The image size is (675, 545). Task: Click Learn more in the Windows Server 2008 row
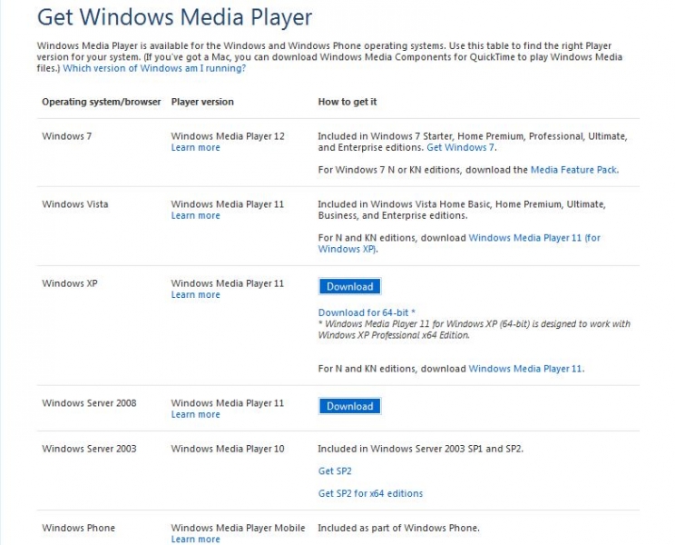[195, 415]
